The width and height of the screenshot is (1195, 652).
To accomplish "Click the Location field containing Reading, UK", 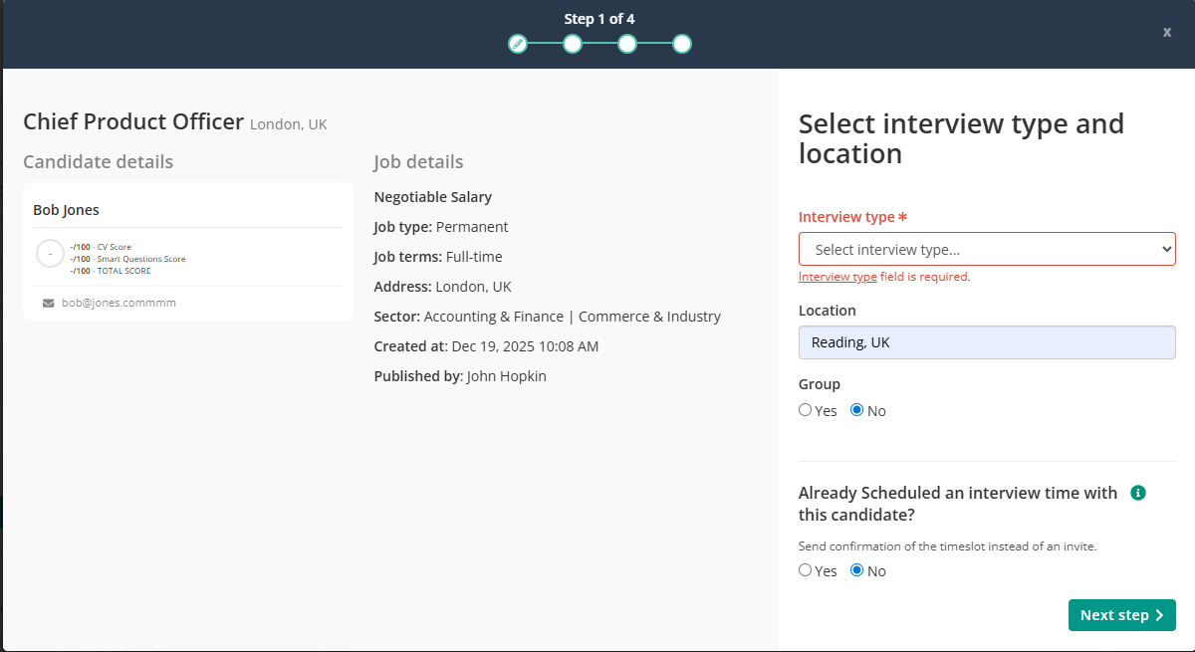I will click(x=987, y=342).
